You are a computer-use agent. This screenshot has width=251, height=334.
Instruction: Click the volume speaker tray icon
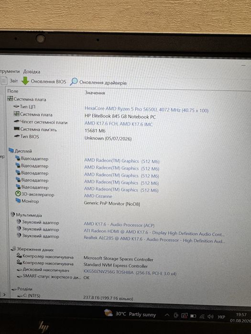click(210, 317)
